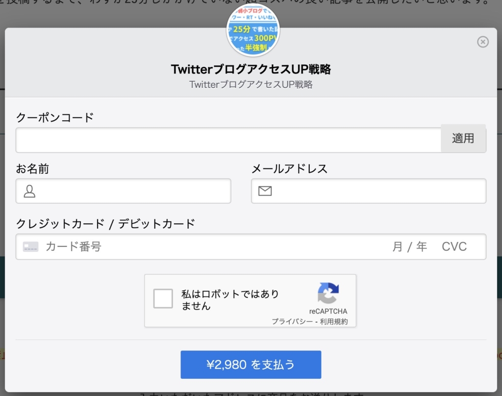This screenshot has width=502, height=396.
Task: Check the 私はロボットではありません checkbox
Action: (x=163, y=299)
